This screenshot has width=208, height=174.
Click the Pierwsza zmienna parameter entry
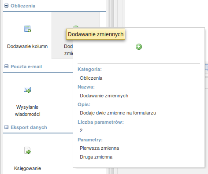pyautogui.click(x=100, y=148)
